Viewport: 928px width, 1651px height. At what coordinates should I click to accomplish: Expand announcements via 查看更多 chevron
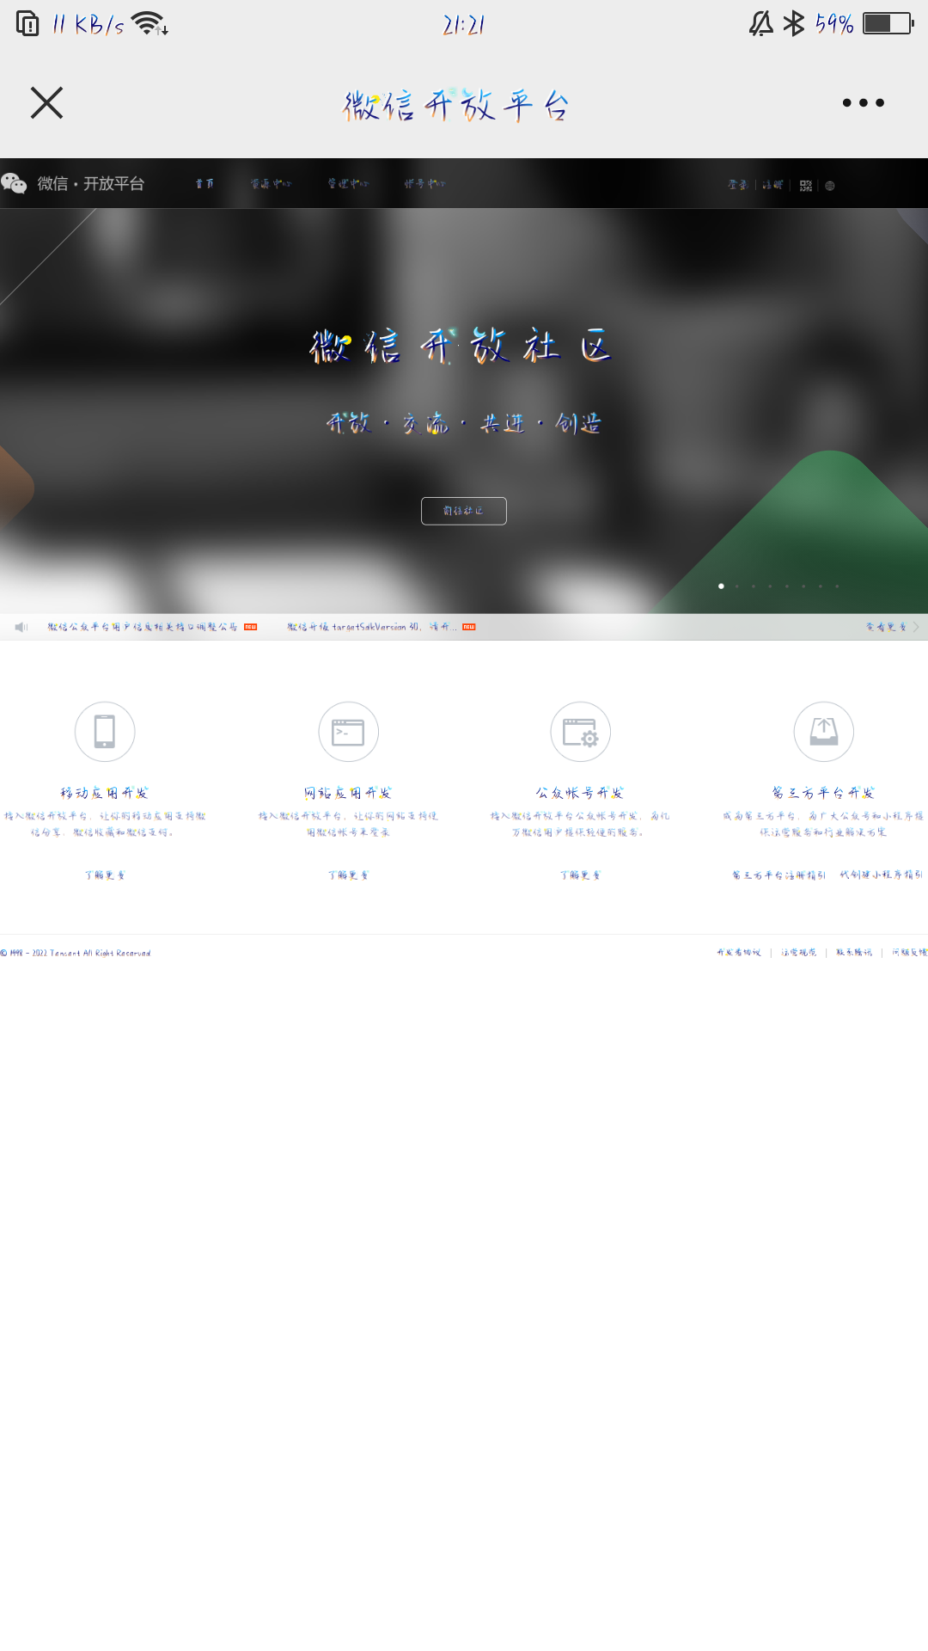tap(916, 627)
